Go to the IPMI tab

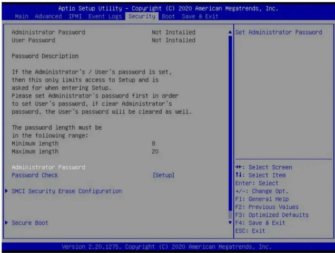[75, 17]
